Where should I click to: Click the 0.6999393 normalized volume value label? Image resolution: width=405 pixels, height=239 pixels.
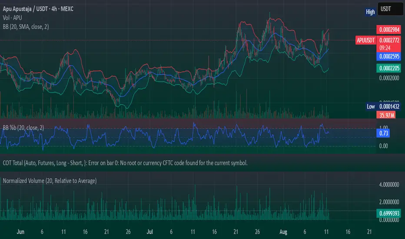coord(388,213)
